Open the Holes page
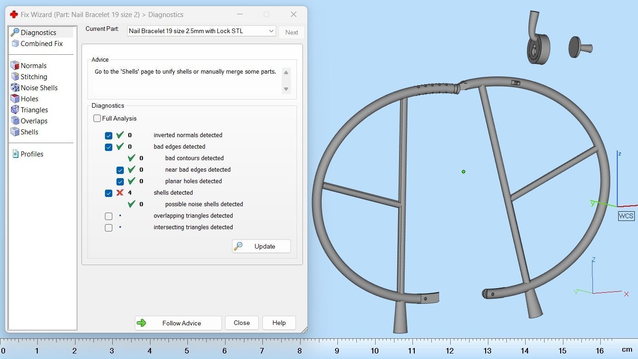The image size is (638, 359). click(x=29, y=98)
